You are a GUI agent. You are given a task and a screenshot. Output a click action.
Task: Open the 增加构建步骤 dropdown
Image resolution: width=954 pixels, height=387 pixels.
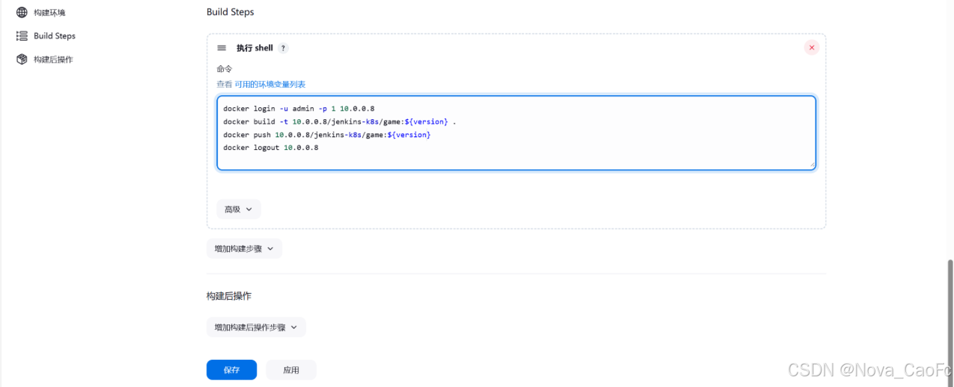pyautogui.click(x=244, y=248)
